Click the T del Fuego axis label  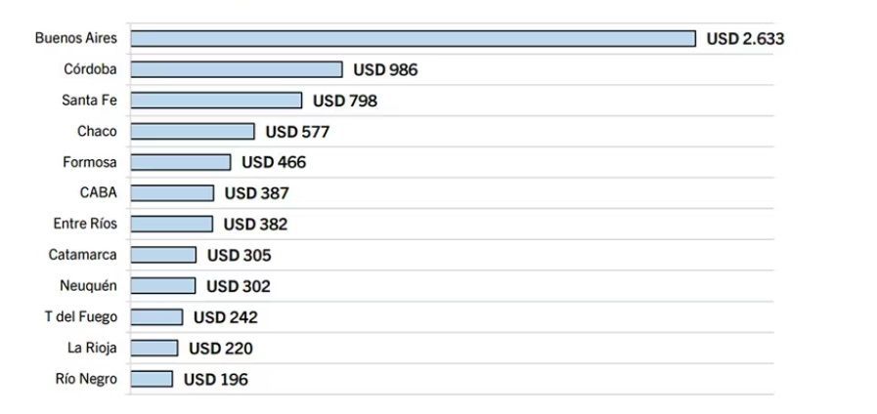tap(80, 317)
